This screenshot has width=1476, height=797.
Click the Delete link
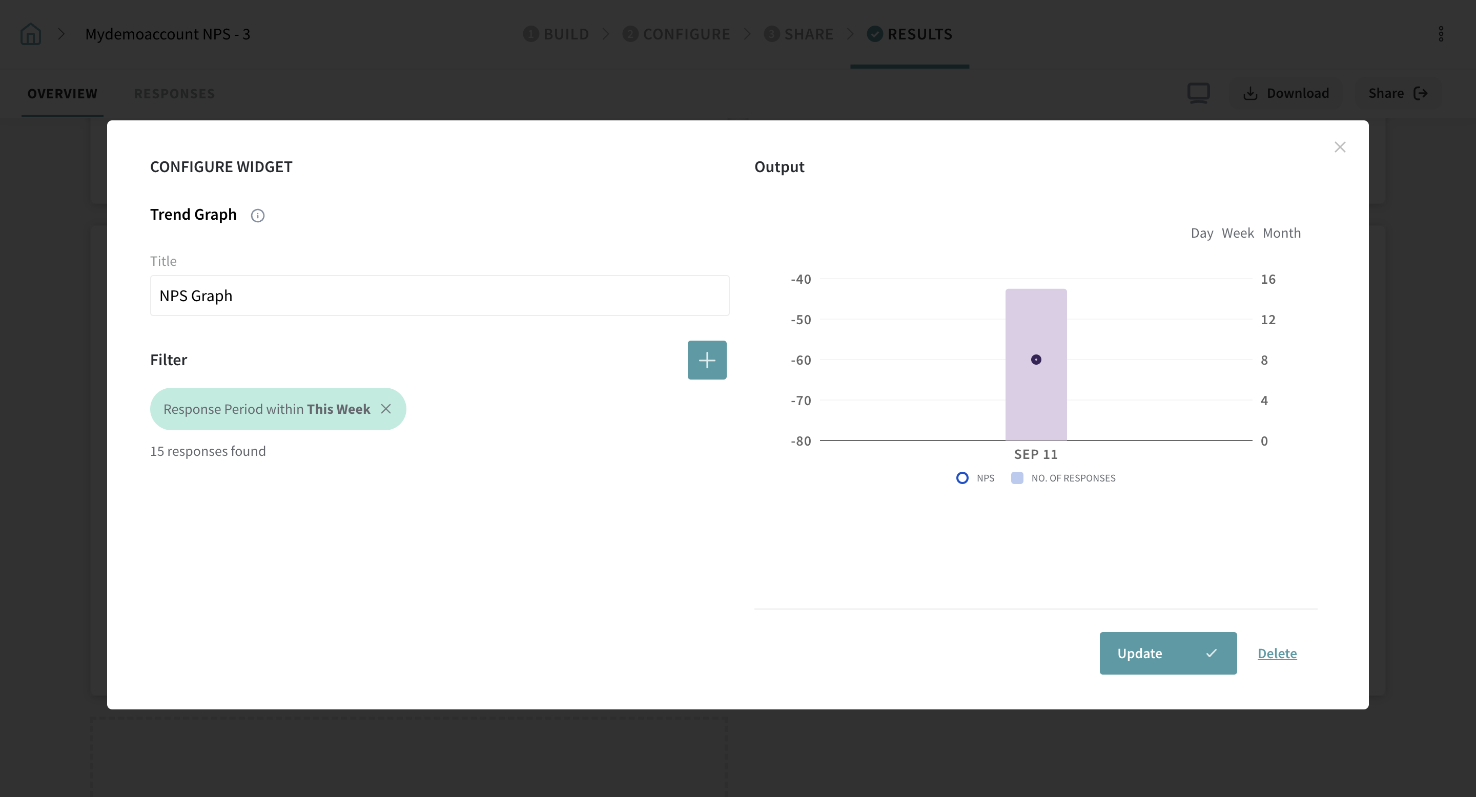tap(1277, 653)
